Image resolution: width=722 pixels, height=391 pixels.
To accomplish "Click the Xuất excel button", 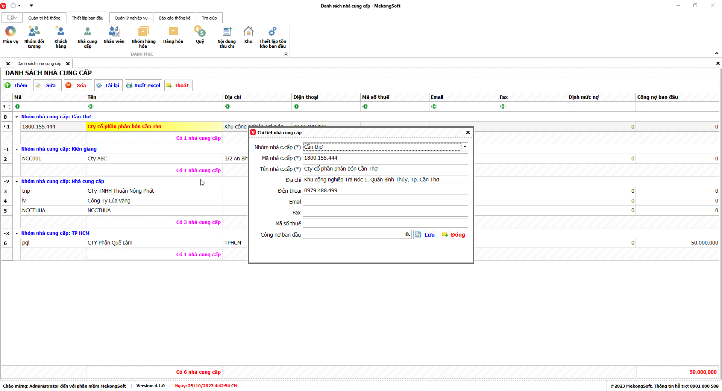I will [143, 86].
